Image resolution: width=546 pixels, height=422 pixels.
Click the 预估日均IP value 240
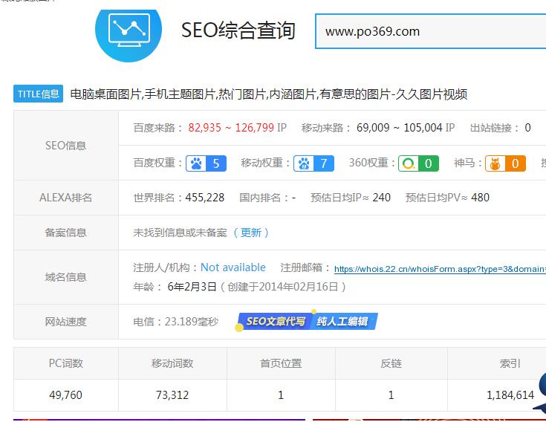pos(381,198)
